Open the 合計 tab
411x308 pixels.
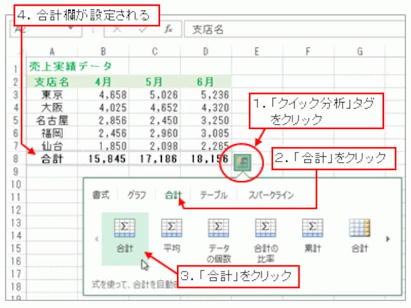[x=173, y=195]
